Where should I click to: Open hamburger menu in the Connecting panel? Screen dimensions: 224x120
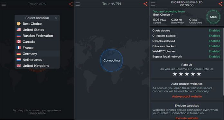click(x=78, y=4)
